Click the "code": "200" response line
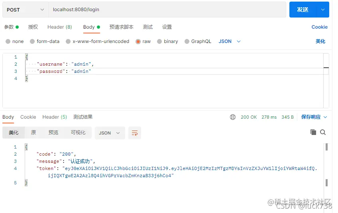The image size is (338, 213). point(56,154)
